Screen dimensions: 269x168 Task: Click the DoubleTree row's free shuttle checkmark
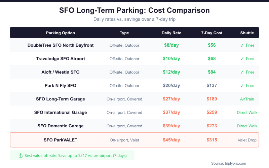click(x=242, y=45)
